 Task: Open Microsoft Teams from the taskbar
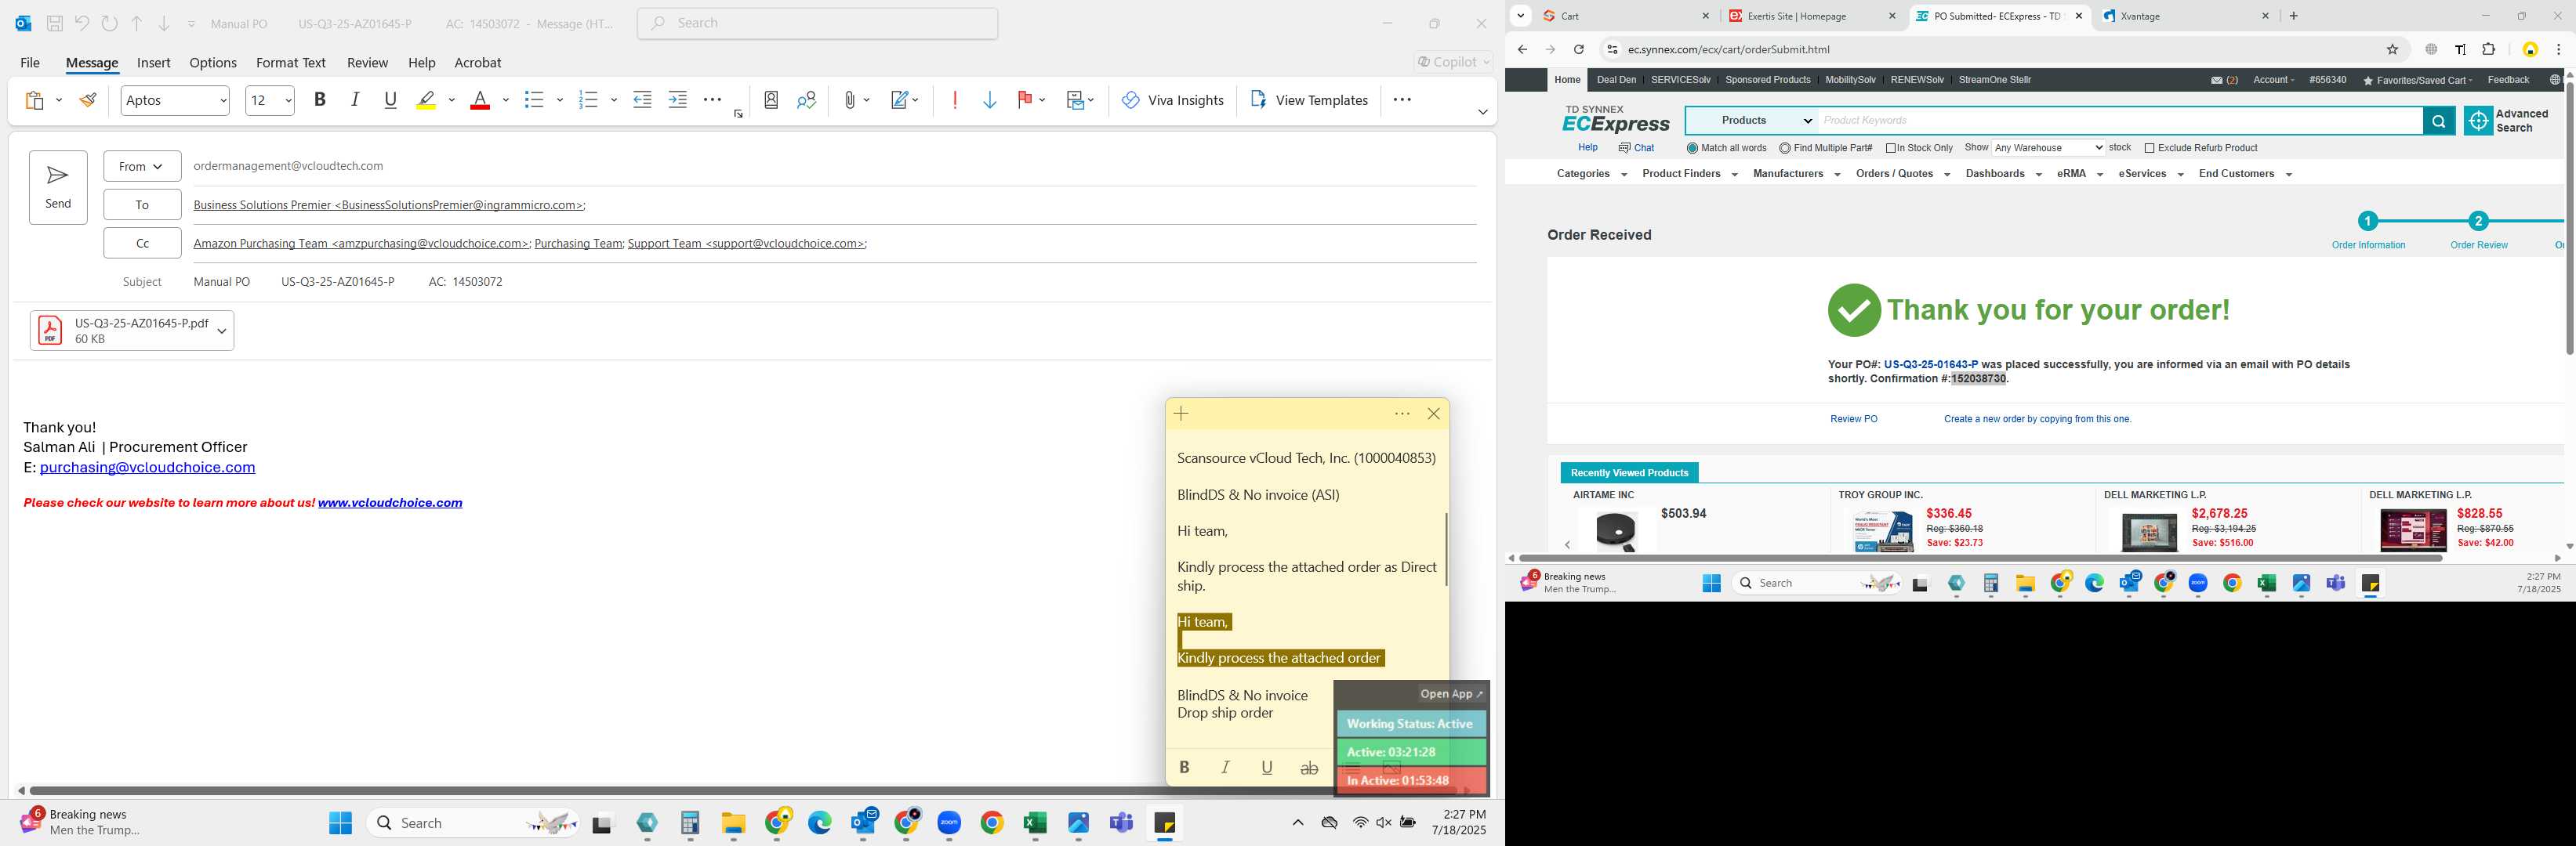(x=1121, y=823)
